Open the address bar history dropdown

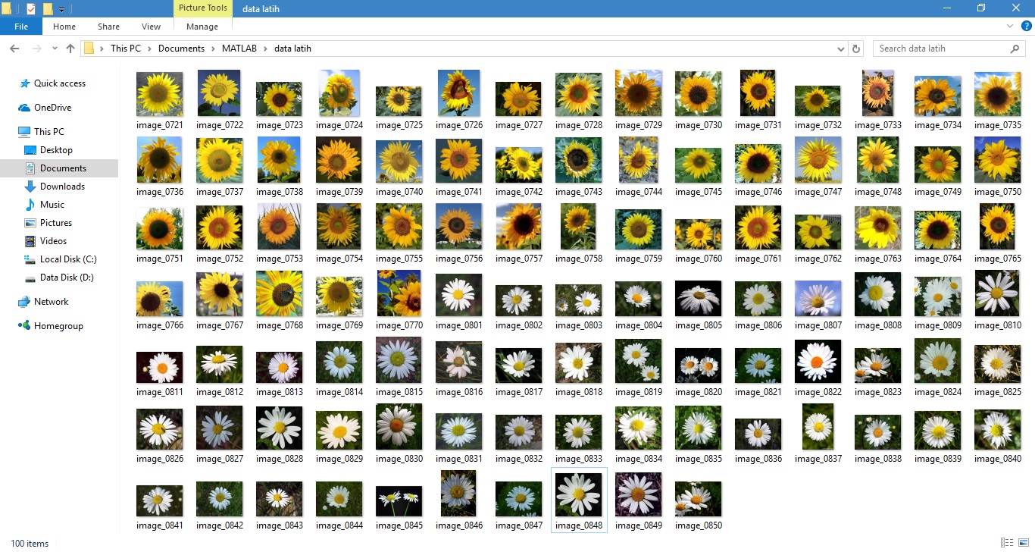coord(841,49)
